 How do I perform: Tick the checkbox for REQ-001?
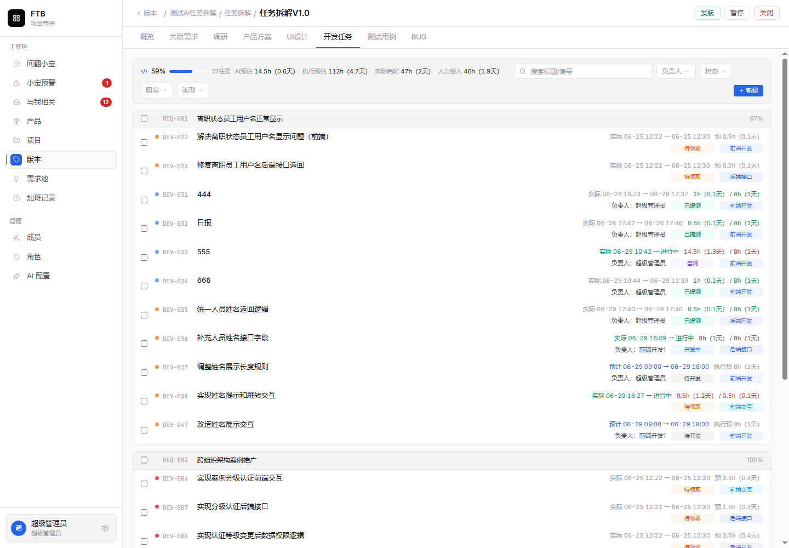coord(144,118)
